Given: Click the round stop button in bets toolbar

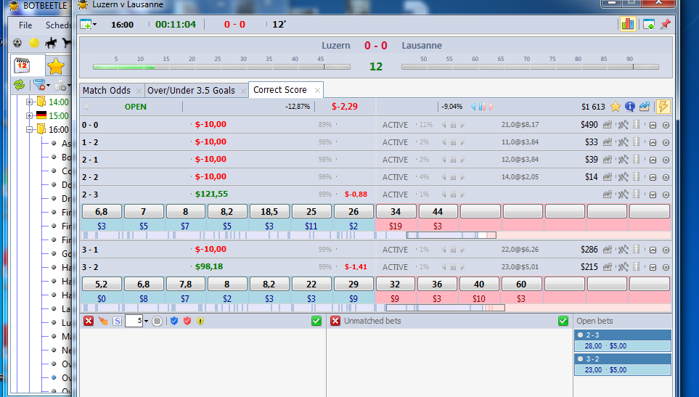Looking at the screenshot, I should coord(157,321).
